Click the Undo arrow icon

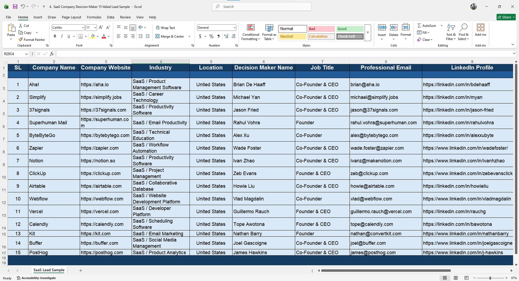point(23,6)
